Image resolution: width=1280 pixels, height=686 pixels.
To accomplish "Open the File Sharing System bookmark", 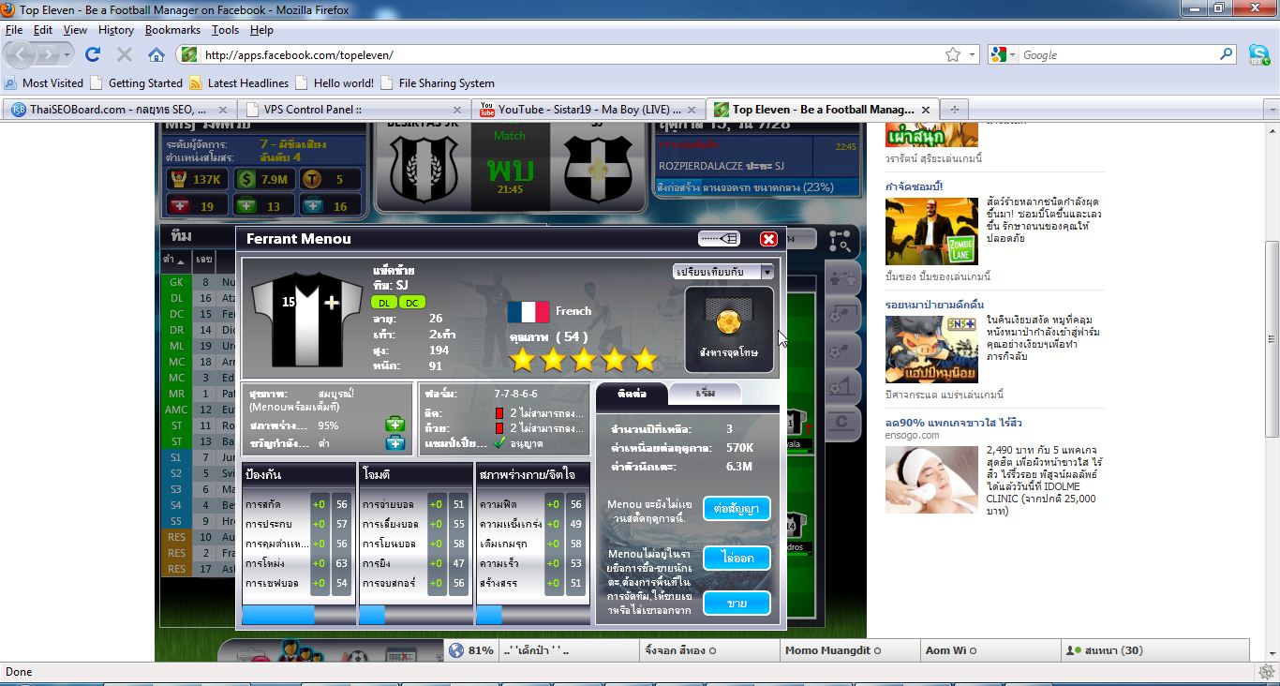I will (438, 82).
